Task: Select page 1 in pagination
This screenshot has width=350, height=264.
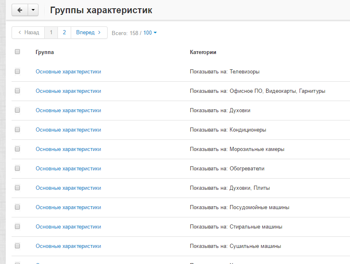Action: [51, 33]
